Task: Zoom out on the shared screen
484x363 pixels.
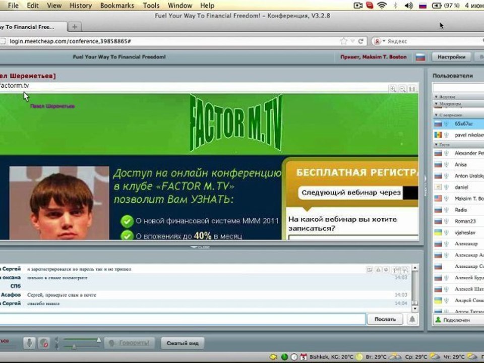Action: (x=402, y=89)
